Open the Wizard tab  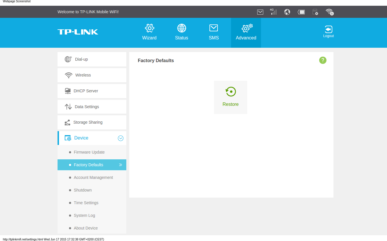click(x=149, y=32)
